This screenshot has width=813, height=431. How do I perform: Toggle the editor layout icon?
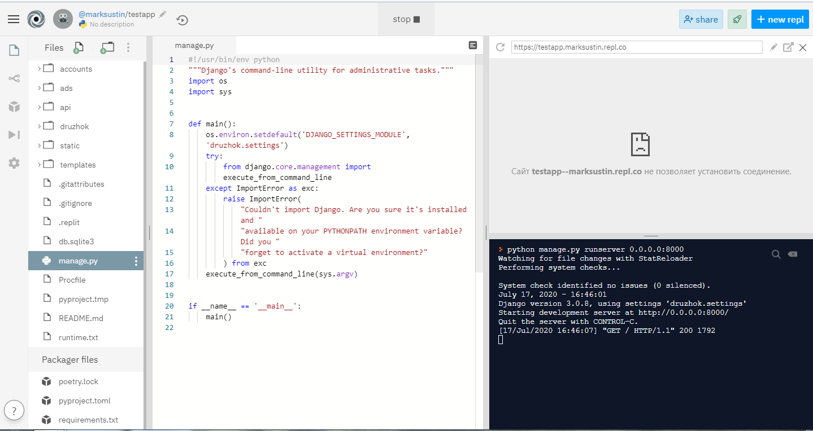point(473,45)
